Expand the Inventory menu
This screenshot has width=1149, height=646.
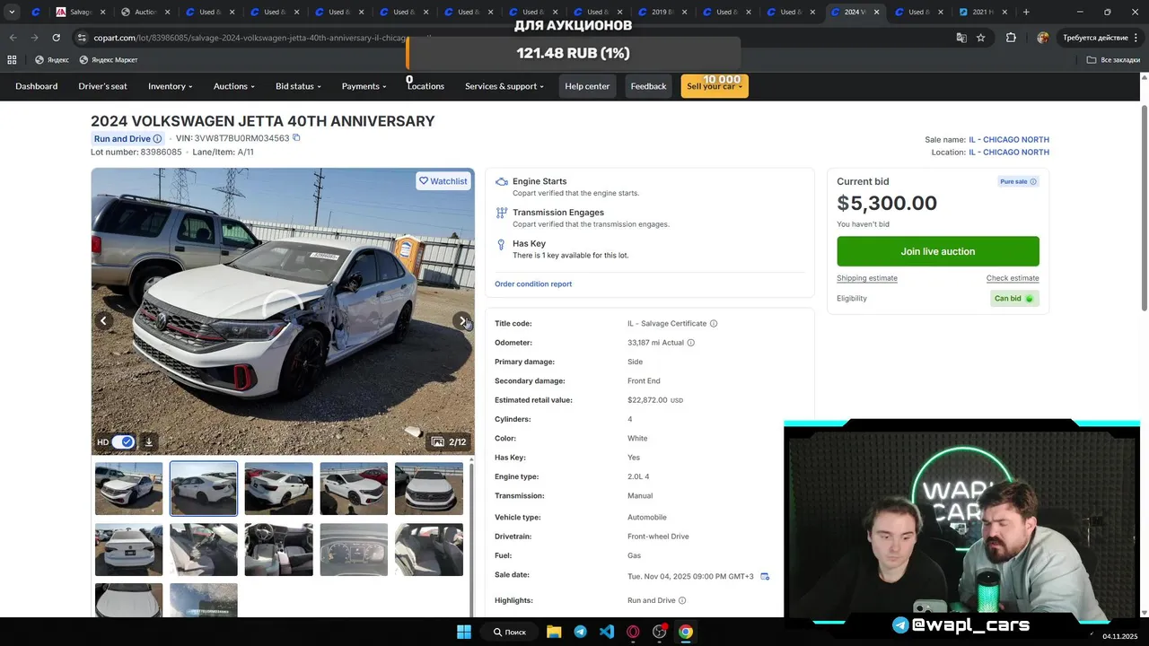[171, 86]
